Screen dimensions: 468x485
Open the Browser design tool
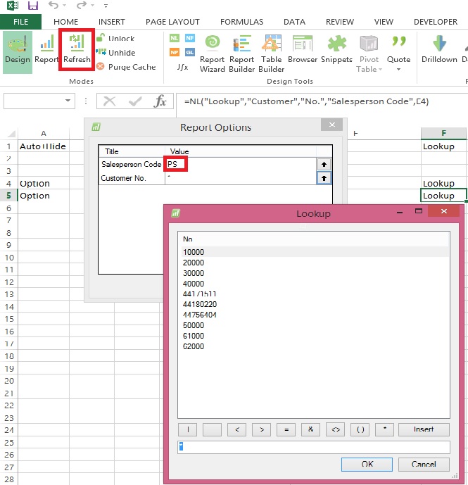pos(303,49)
